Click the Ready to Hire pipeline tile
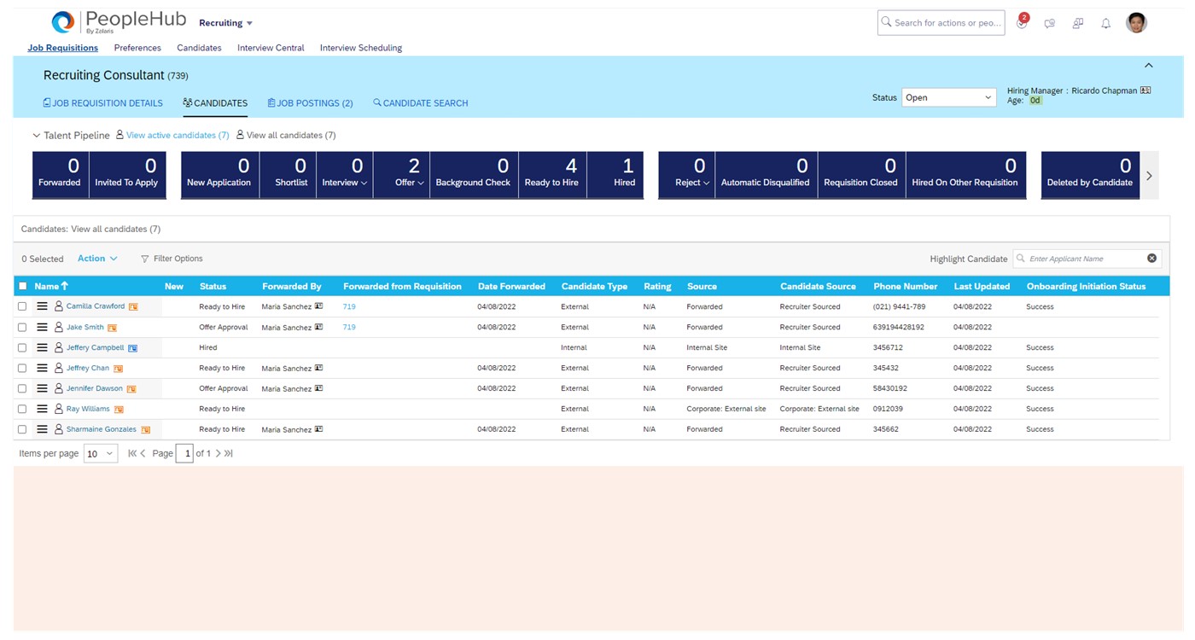Image resolution: width=1195 pixels, height=640 pixels. [551, 175]
